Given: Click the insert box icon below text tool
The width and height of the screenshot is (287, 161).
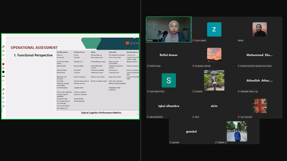Looking at the screenshot, I should 3,98.
